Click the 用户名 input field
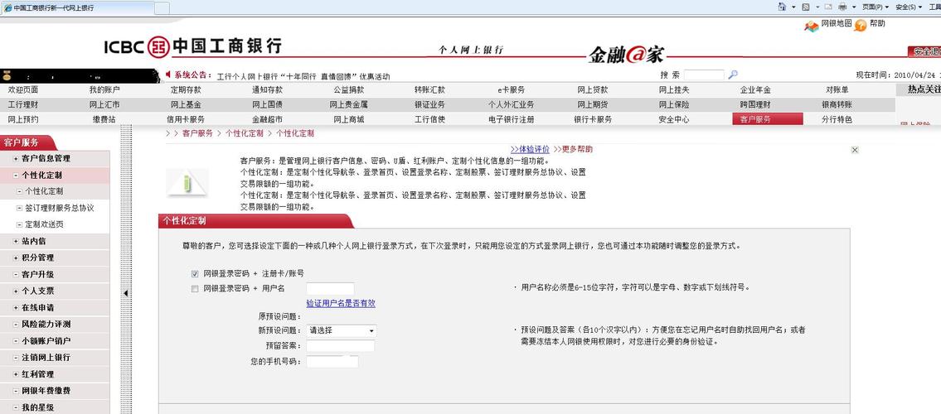This screenshot has width=941, height=414. 330,289
